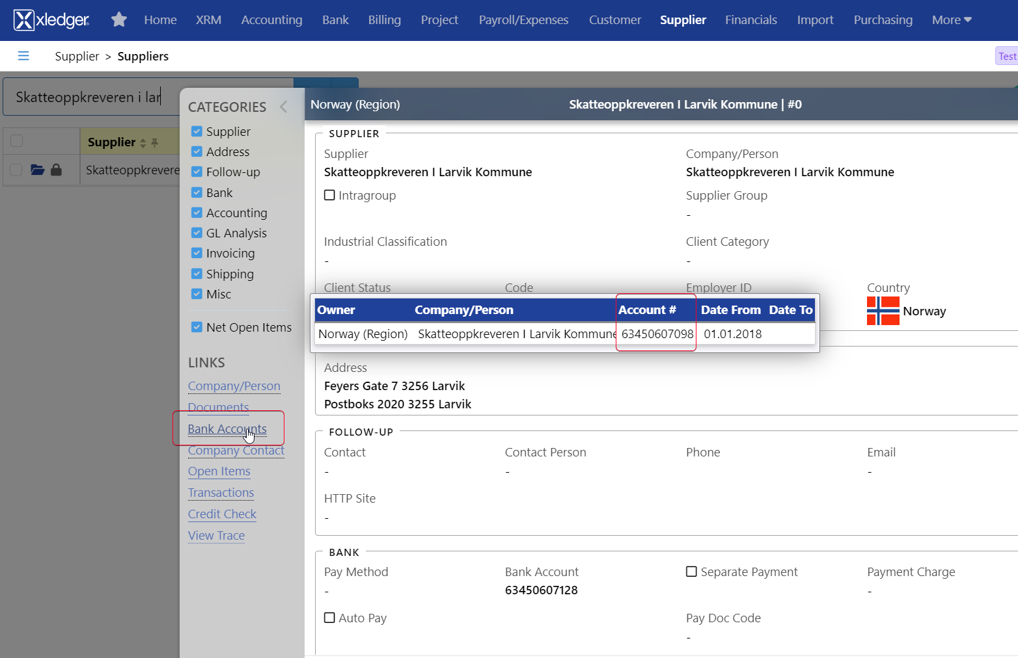1018x658 pixels.
Task: Open the Open Items link
Action: pyautogui.click(x=219, y=471)
